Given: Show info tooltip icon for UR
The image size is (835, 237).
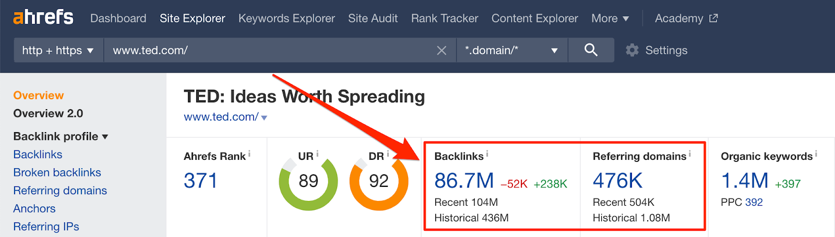Looking at the screenshot, I should [317, 153].
